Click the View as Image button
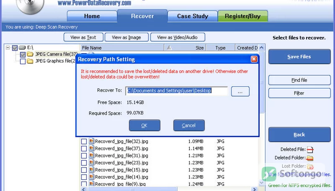This screenshot has width=335, height=191. point(126,37)
